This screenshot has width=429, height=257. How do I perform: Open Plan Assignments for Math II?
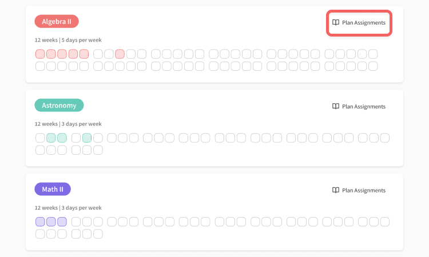click(359, 190)
